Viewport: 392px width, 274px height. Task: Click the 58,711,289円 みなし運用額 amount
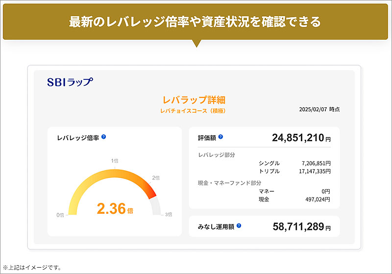[301, 227]
